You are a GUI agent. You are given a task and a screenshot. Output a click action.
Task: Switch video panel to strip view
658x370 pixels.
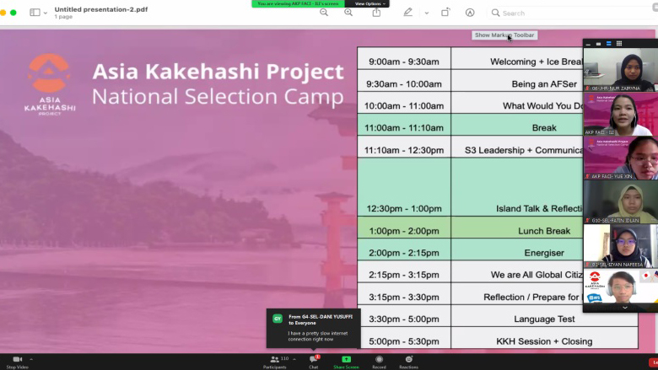[608, 44]
